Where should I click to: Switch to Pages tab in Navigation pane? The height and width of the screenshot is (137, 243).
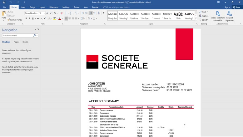[16, 42]
